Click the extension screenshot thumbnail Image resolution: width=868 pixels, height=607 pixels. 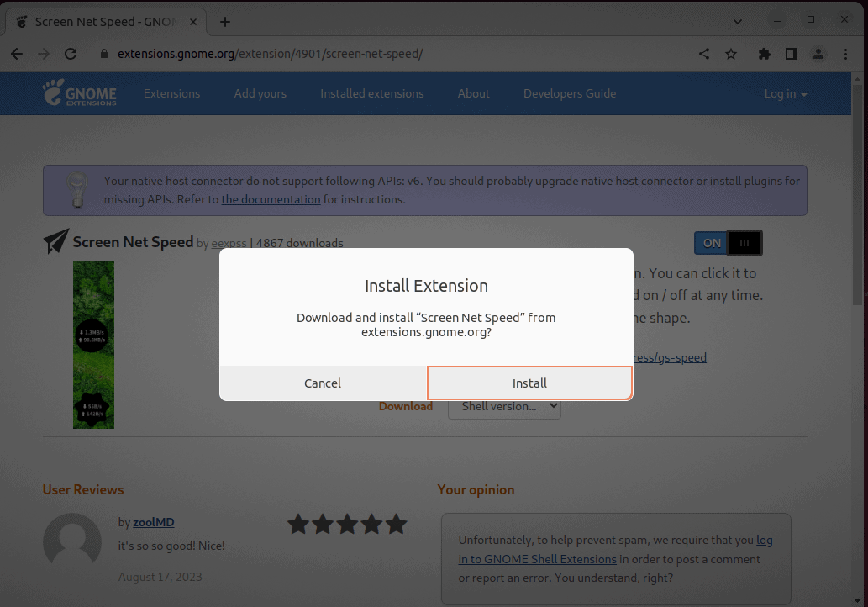93,344
